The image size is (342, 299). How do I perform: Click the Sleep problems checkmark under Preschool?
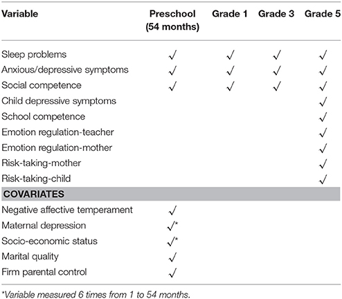[x=172, y=55]
